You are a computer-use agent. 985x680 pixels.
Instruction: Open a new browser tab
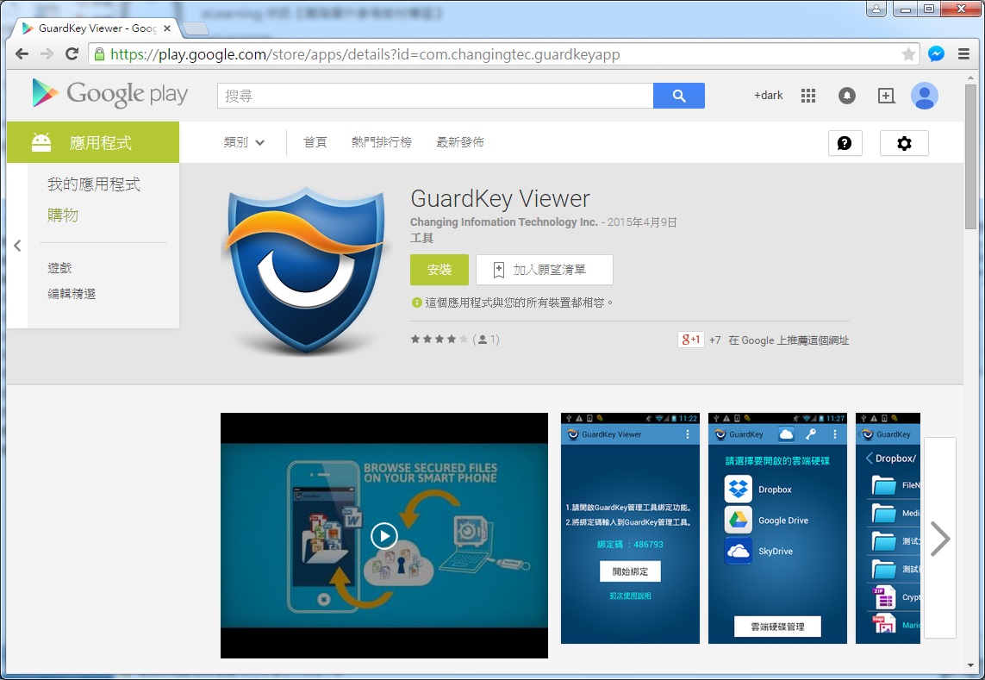[196, 29]
